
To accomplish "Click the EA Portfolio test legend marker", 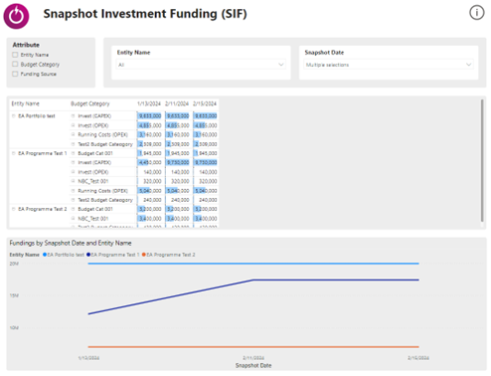I will [45, 255].
